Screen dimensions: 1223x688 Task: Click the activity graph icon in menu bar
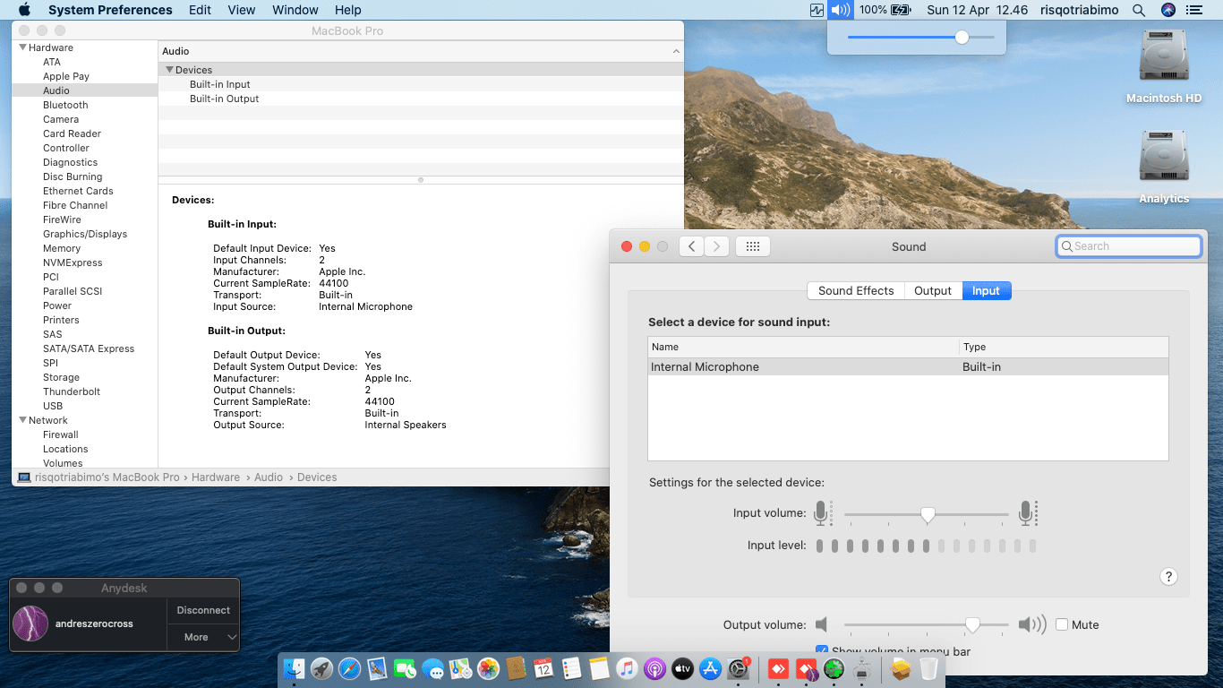click(x=817, y=10)
